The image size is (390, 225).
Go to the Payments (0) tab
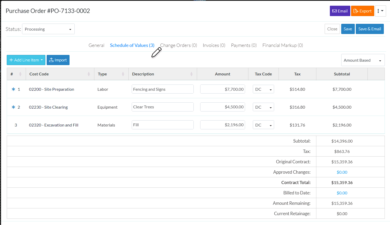244,45
